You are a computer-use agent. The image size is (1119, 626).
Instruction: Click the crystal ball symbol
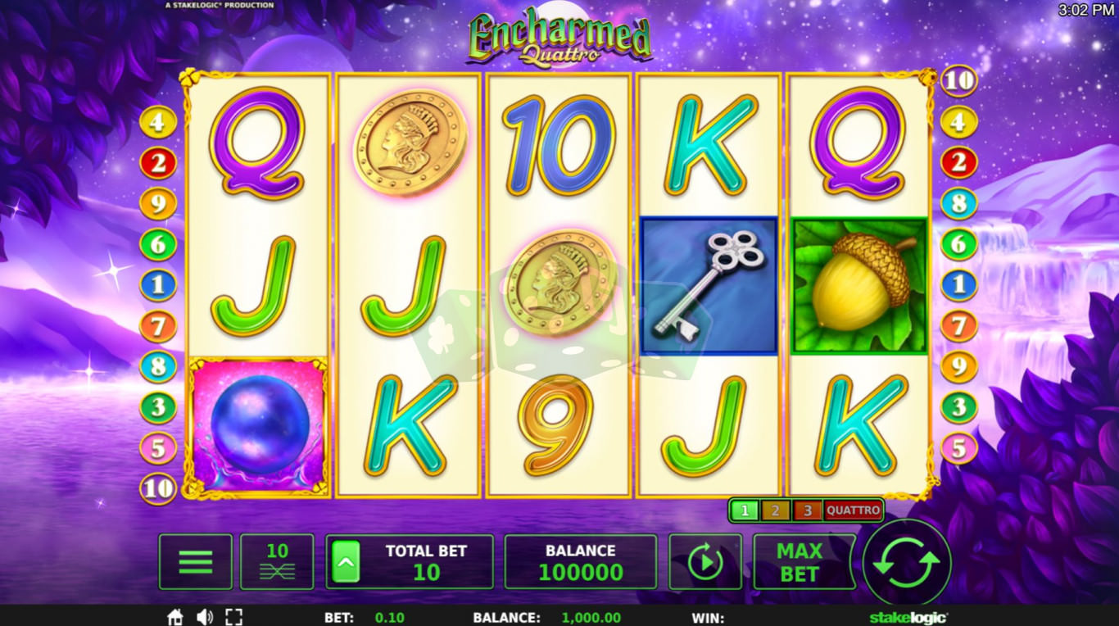[x=260, y=425]
